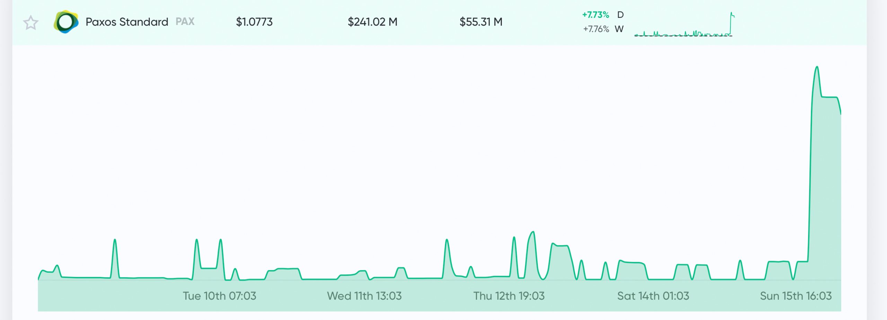Image resolution: width=887 pixels, height=320 pixels.
Task: Click the Tue 10th 07:03 axis label
Action: [x=220, y=296]
